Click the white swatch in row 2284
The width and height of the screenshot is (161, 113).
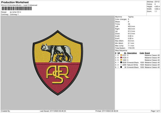(121, 65)
